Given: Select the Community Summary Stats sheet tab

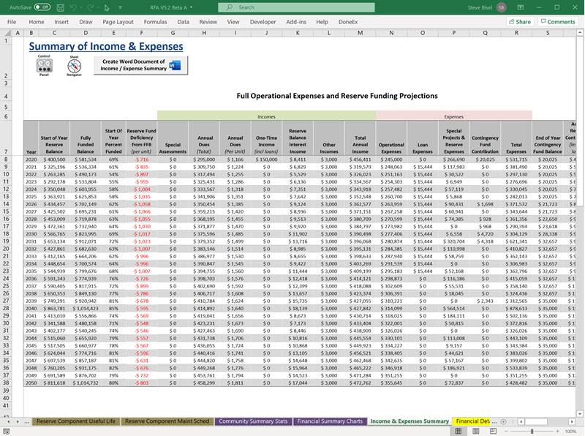Looking at the screenshot, I should pos(252,421).
